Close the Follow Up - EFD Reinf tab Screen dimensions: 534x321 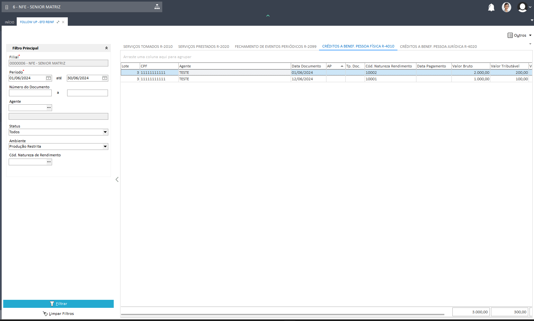(63, 22)
